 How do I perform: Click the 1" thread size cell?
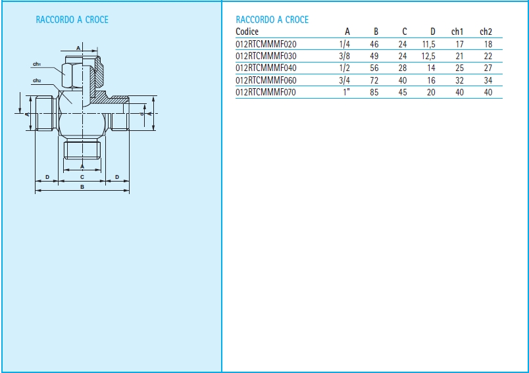tap(347, 92)
